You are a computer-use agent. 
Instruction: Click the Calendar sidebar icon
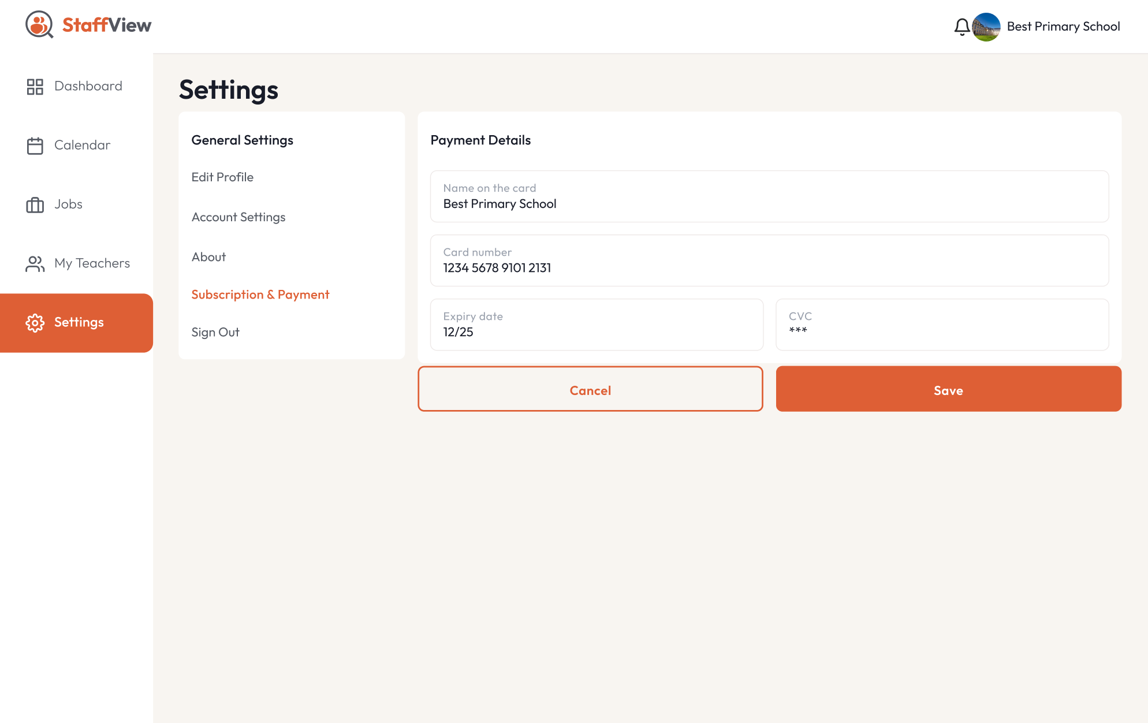[x=35, y=146]
